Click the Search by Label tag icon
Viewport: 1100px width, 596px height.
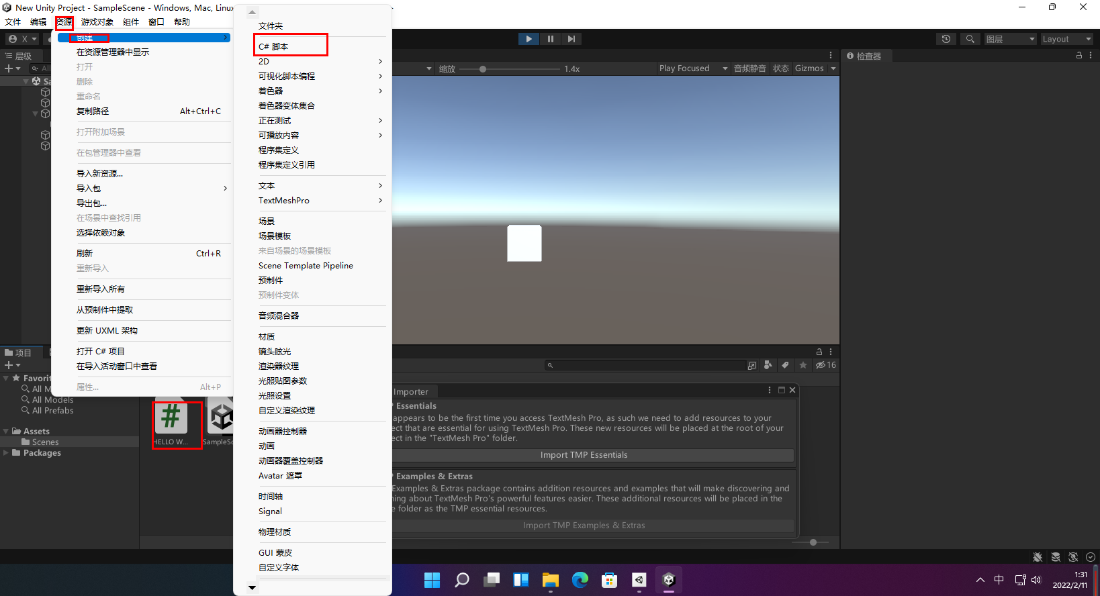785,365
